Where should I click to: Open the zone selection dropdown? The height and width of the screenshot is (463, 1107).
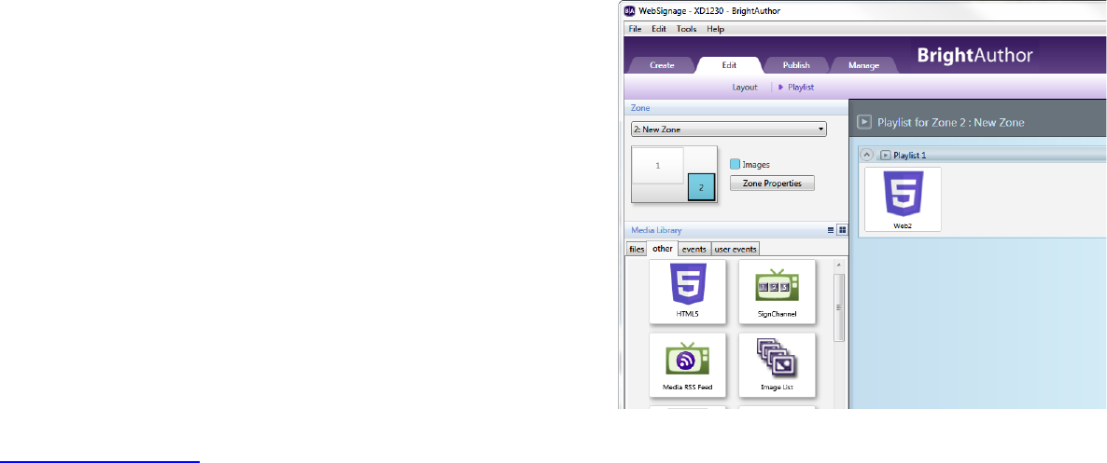pyautogui.click(x=729, y=129)
